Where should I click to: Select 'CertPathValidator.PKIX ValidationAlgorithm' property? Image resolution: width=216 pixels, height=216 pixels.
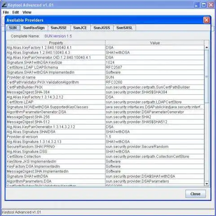[x=56, y=82]
